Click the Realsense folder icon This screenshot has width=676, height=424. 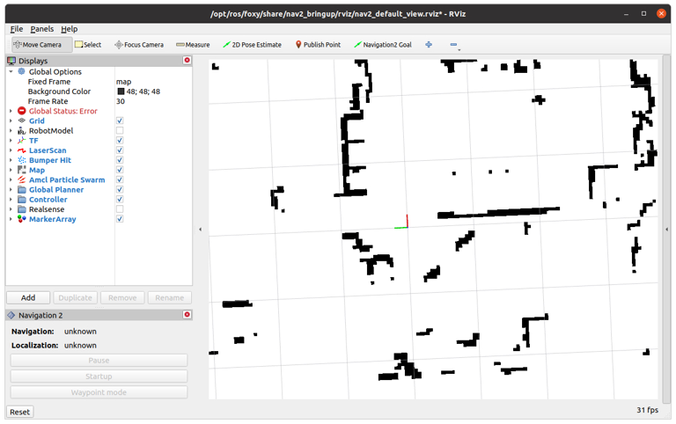(x=22, y=209)
